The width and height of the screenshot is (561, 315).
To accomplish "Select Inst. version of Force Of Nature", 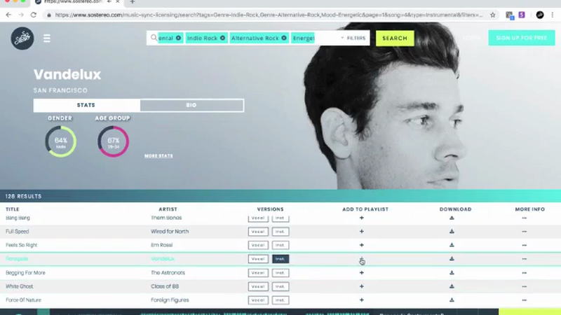I will [x=280, y=300].
